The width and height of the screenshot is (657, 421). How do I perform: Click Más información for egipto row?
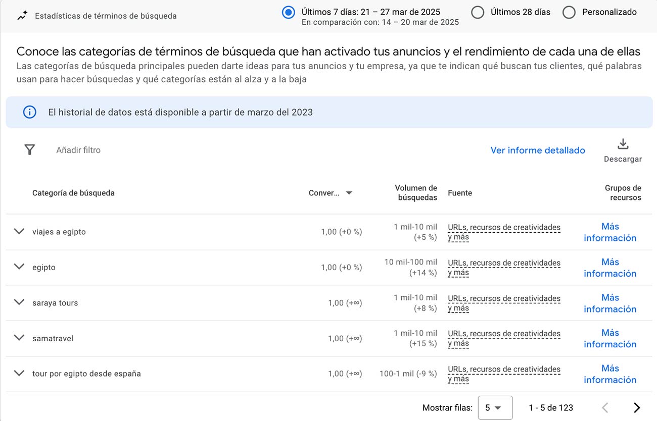point(609,268)
